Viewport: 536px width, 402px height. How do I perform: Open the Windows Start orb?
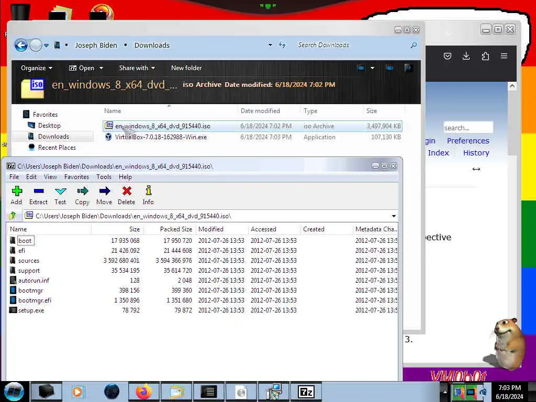pyautogui.click(x=14, y=392)
